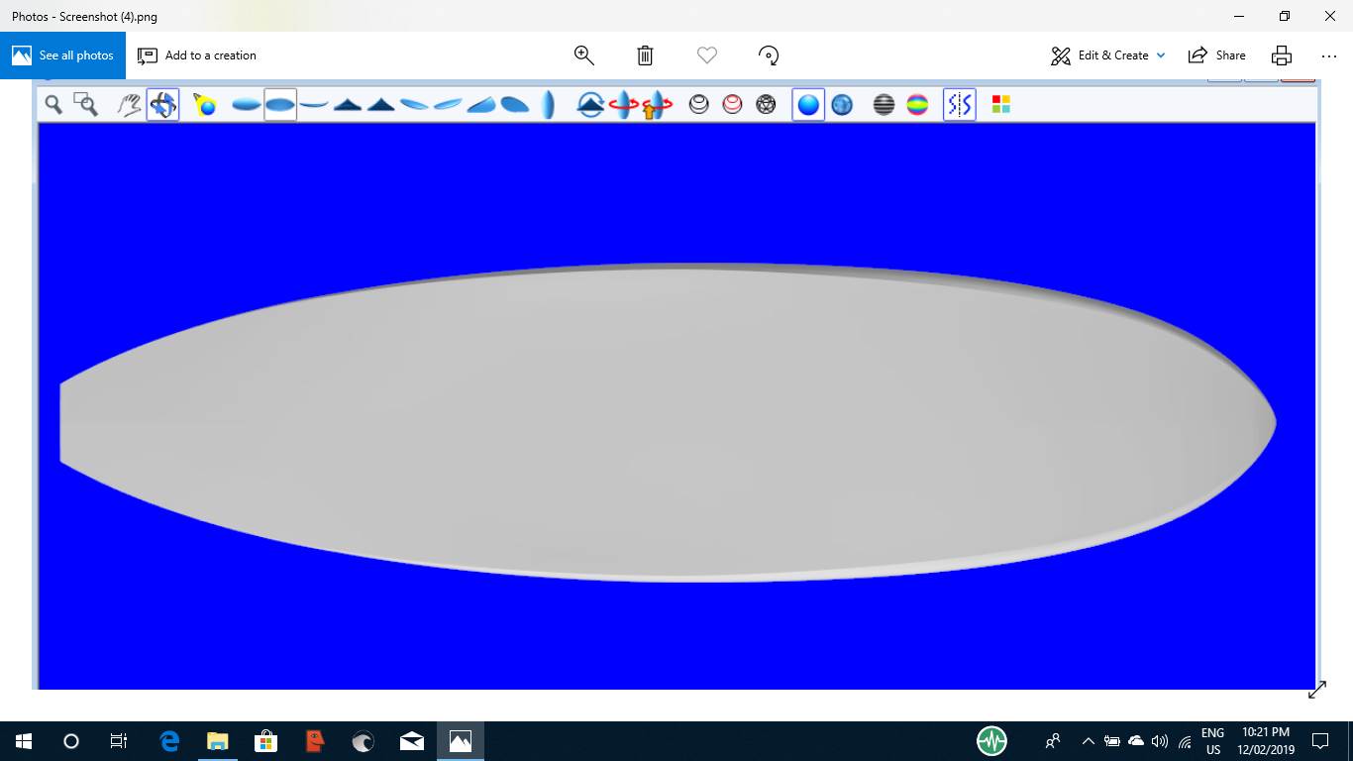Screen dimensions: 1353x761
Task: Select the wireframe black sphere render mode
Action: (699, 104)
